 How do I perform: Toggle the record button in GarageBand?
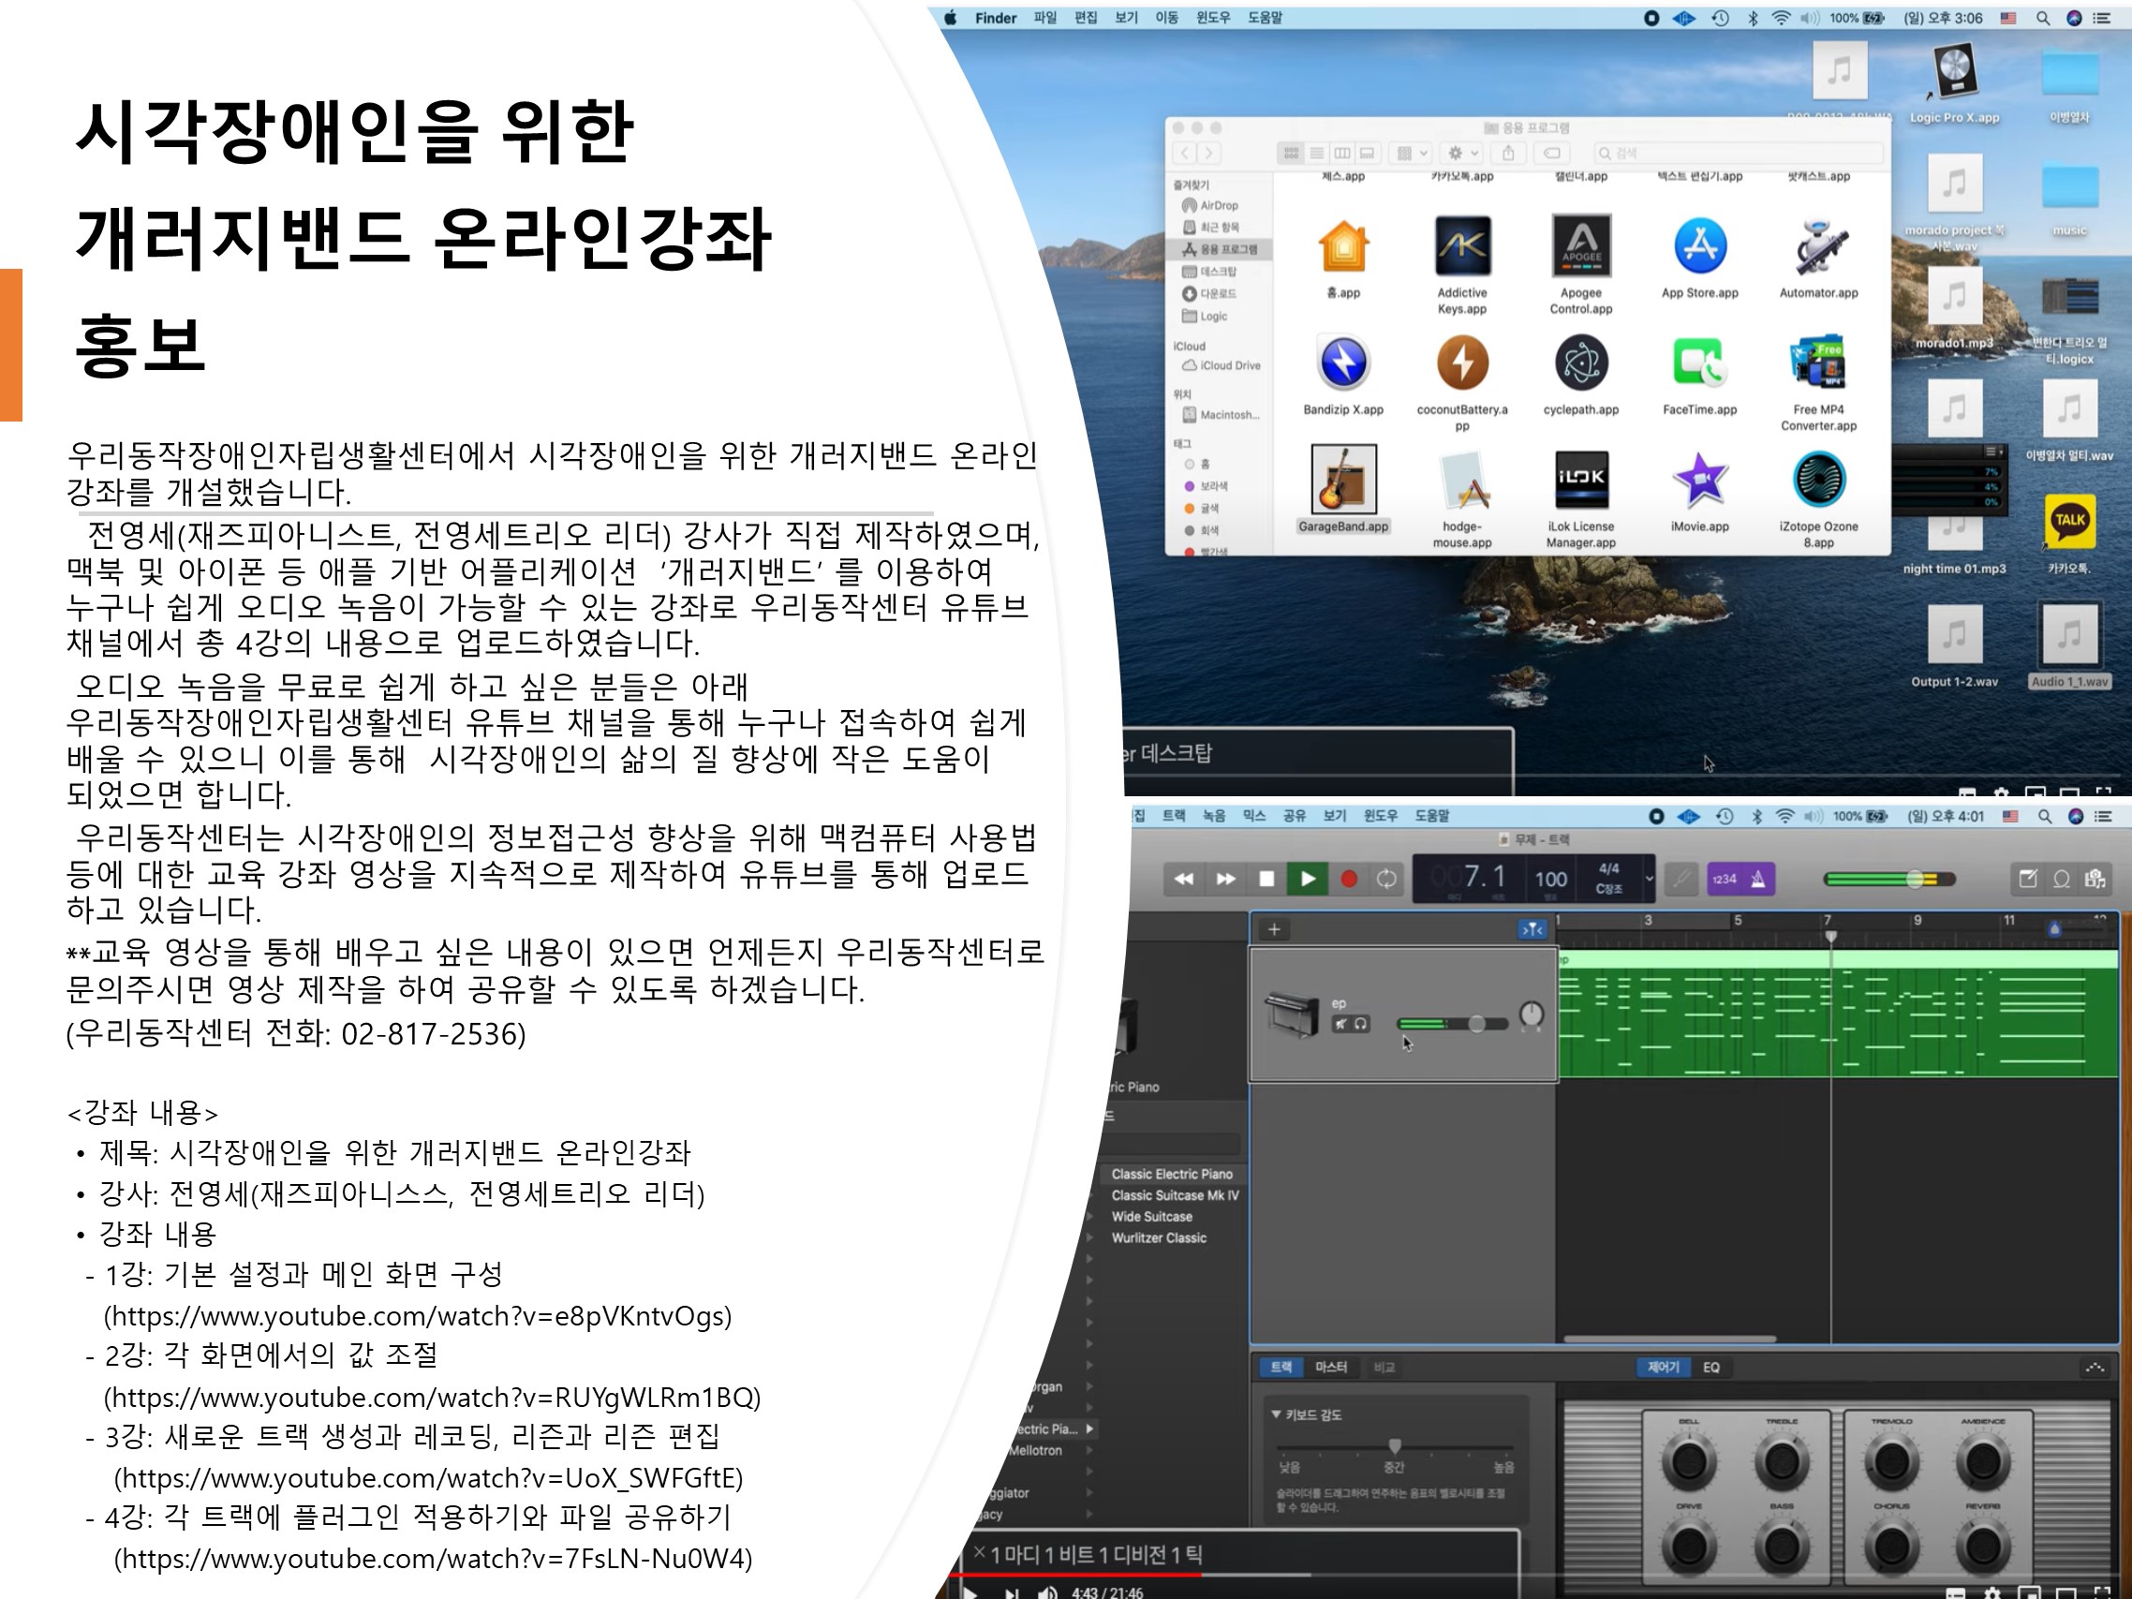tap(1348, 878)
